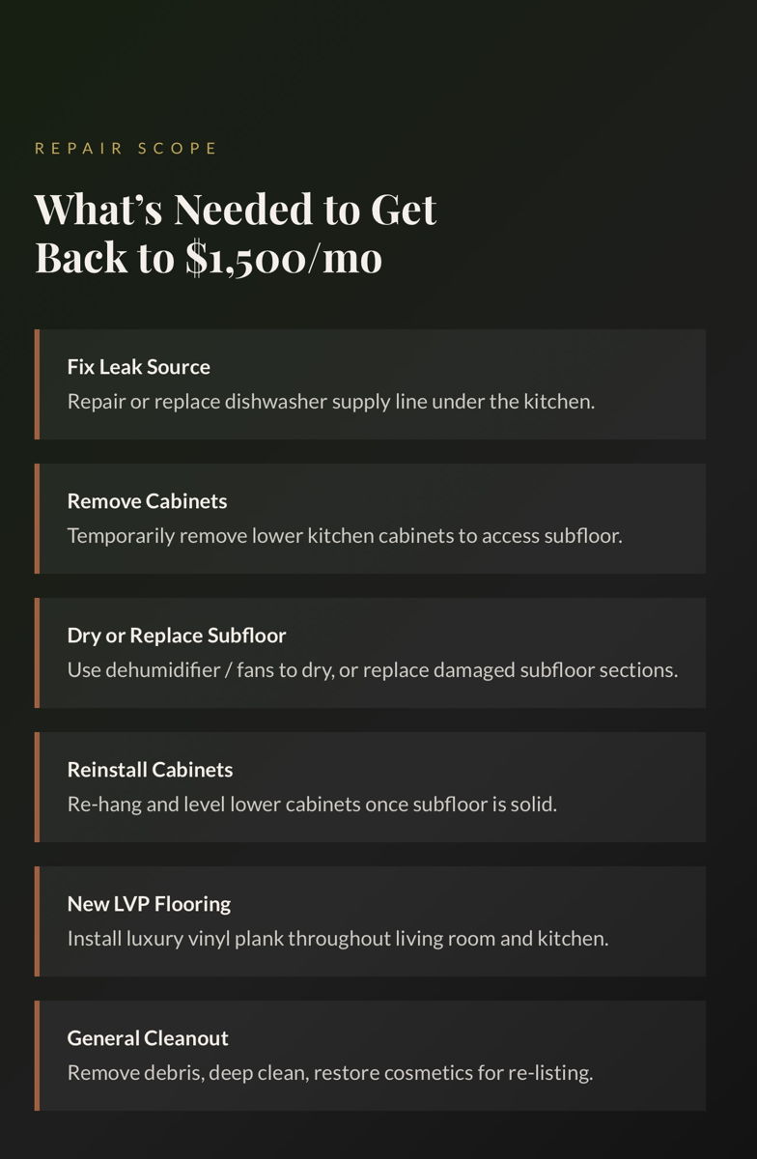The image size is (757, 1159).
Task: Click the luxury vinyl plank description
Action: point(337,938)
